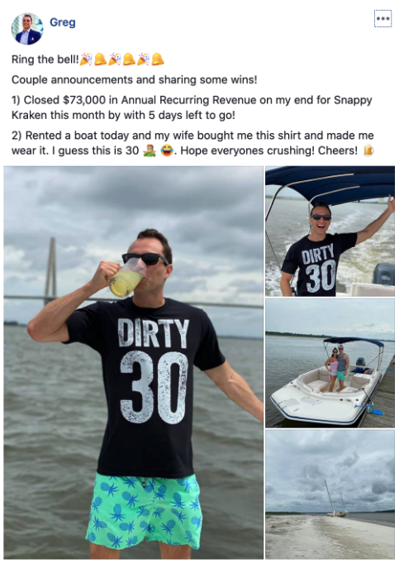Click the beer mug emoji after "Cheers!"
This screenshot has height=568, width=404.
pyautogui.click(x=368, y=150)
